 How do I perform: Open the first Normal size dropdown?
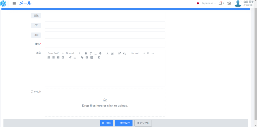[73, 53]
